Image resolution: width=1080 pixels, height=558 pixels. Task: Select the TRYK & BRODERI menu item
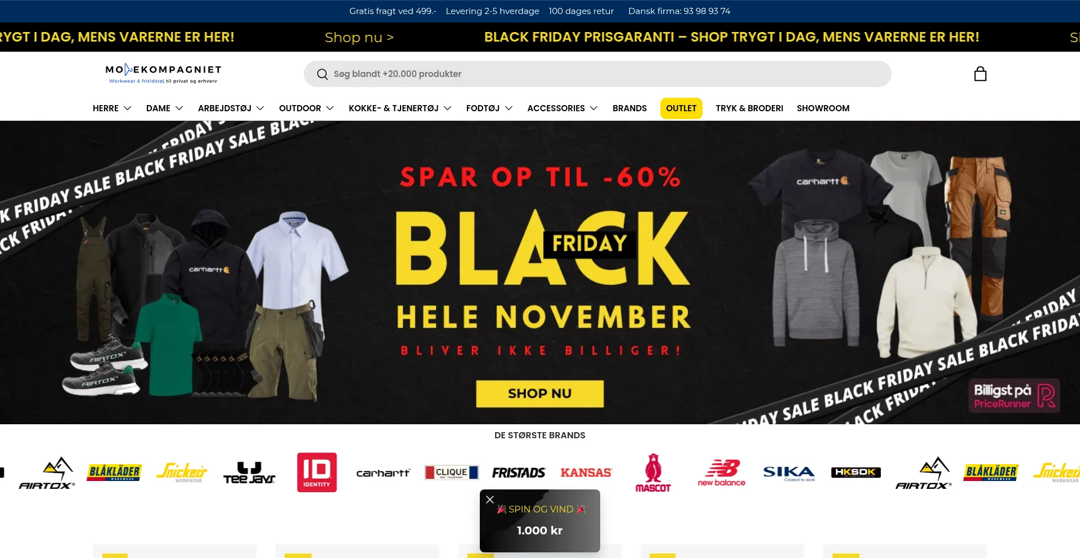(749, 108)
